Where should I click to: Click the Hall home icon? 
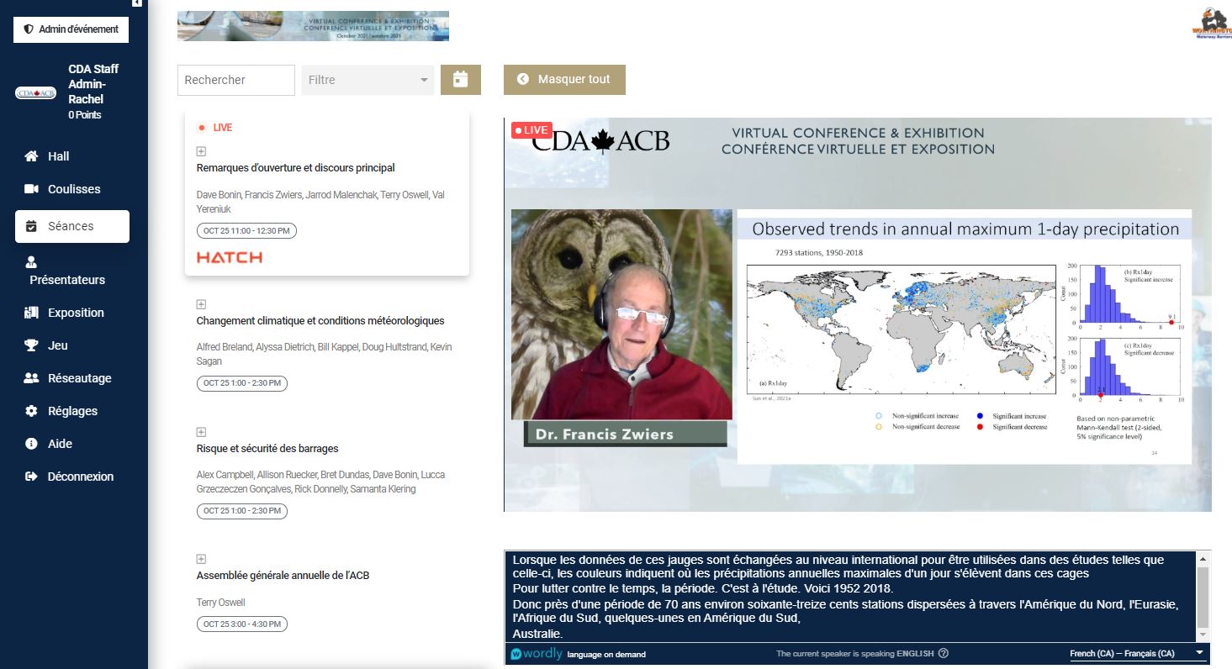click(x=32, y=156)
